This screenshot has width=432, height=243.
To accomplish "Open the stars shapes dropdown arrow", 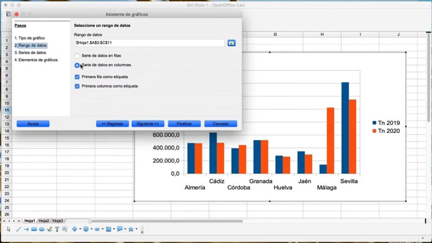I will pyautogui.click(x=137, y=229).
